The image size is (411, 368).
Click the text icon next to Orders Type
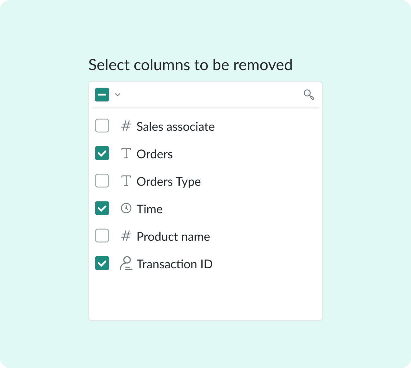[126, 181]
